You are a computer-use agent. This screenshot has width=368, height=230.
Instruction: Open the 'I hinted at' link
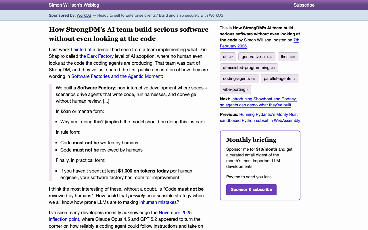pyautogui.click(x=81, y=49)
